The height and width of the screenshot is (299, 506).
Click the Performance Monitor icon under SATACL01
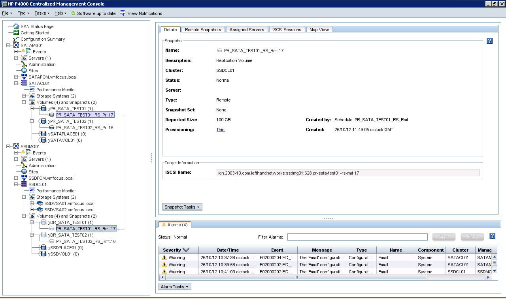coord(32,90)
